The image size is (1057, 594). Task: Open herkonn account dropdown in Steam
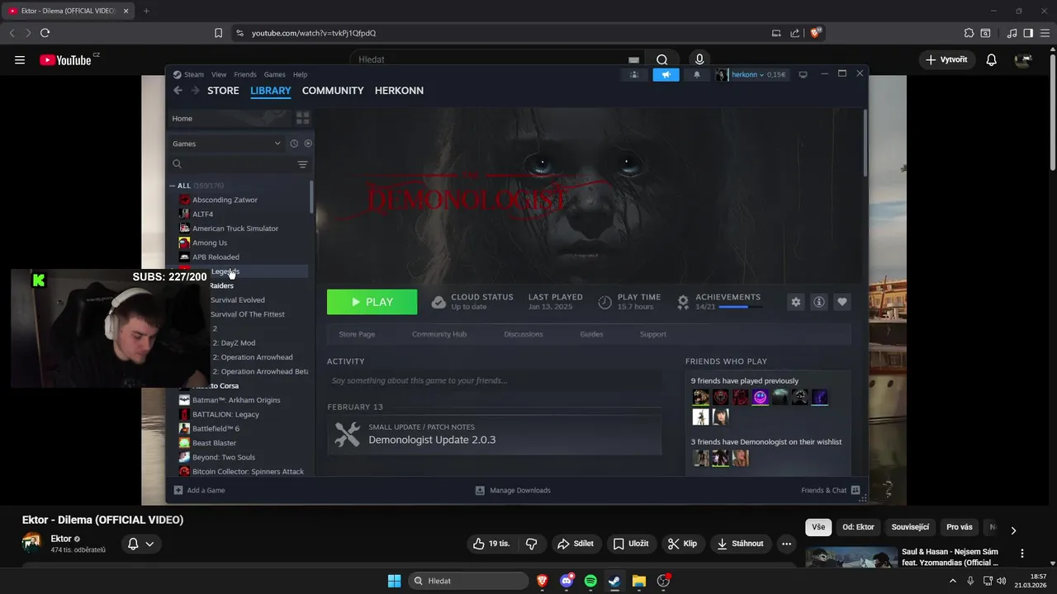point(751,74)
